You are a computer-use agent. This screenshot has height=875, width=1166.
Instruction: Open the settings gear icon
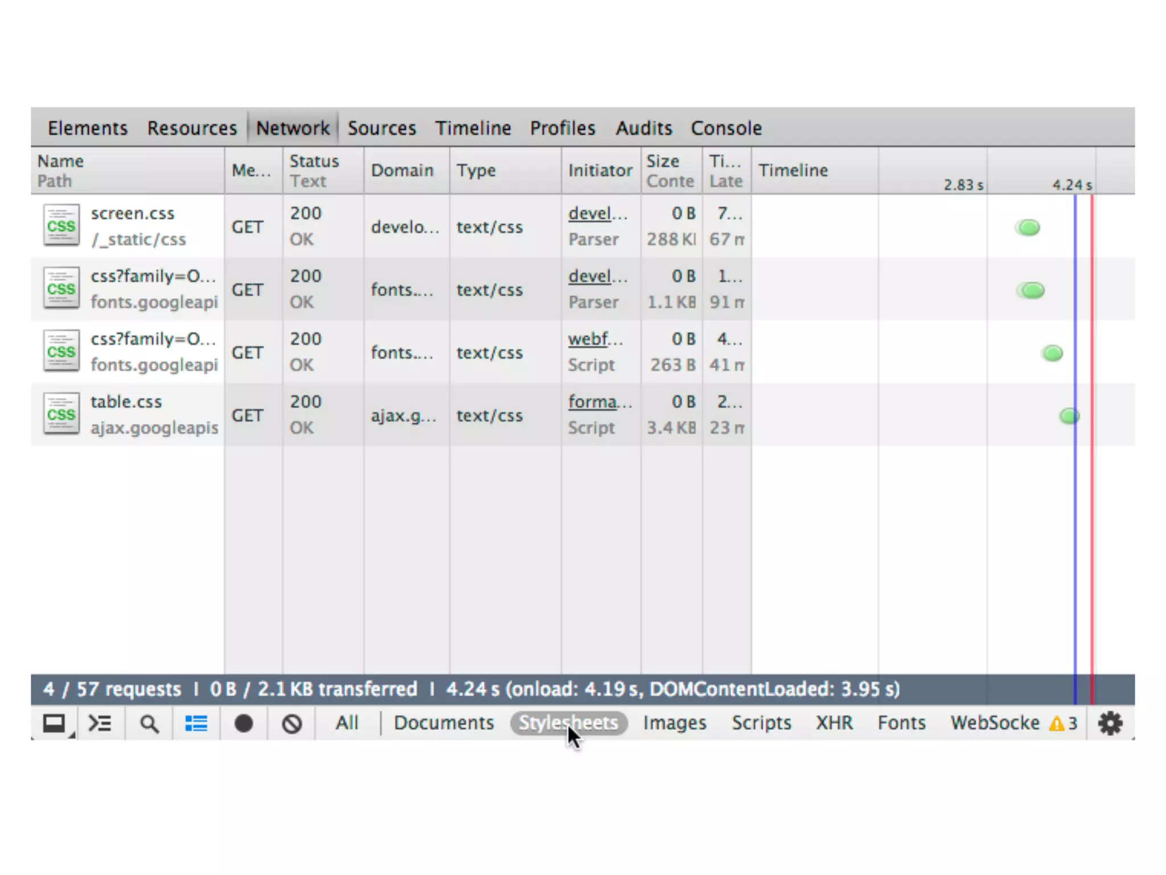pyautogui.click(x=1110, y=723)
